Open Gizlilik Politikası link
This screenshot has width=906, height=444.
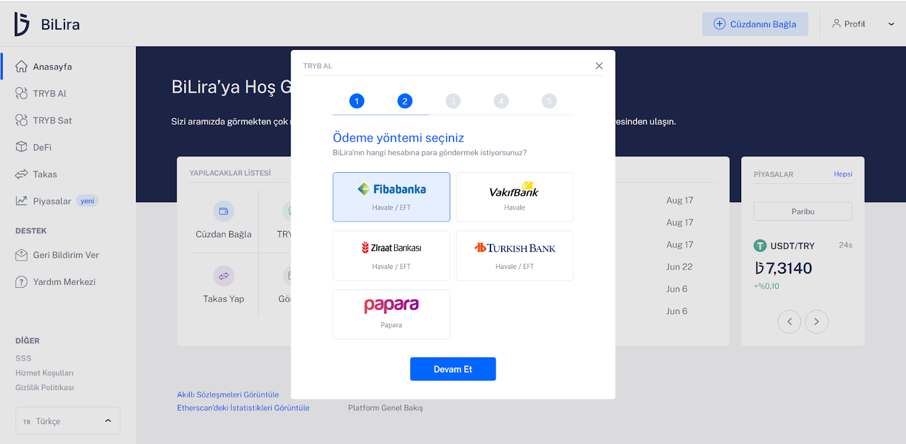tap(45, 387)
